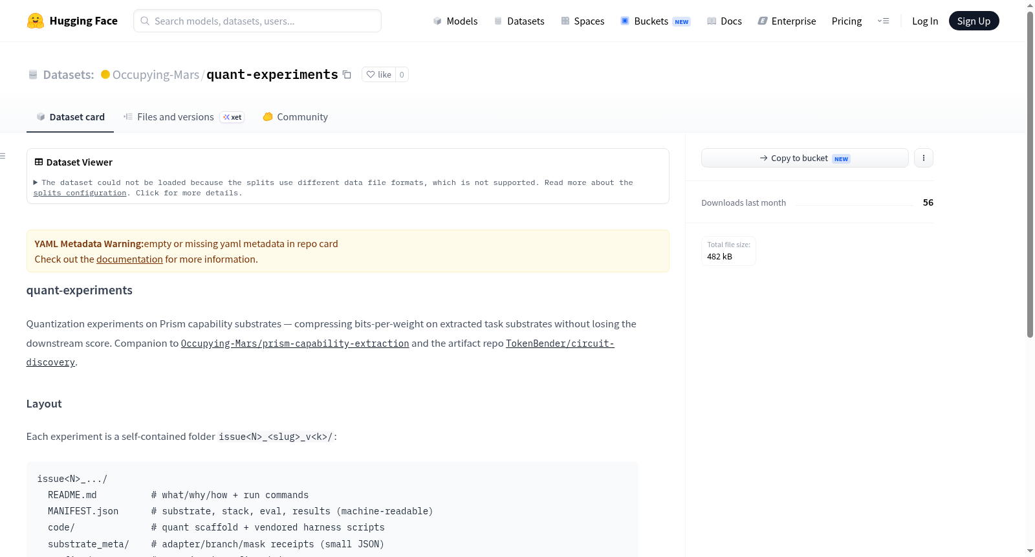Click the Sign Up button
Viewport: 1035px width, 557px height.
pyautogui.click(x=974, y=21)
